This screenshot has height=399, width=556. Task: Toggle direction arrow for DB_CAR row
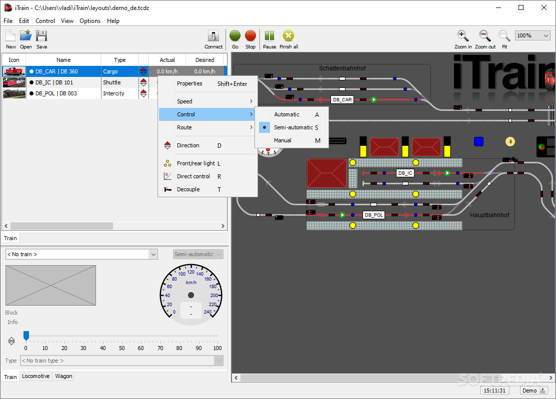click(x=143, y=71)
